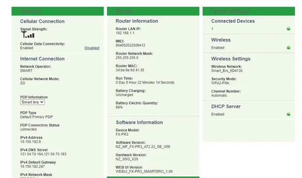
Task: Click the Enabled text under Wireless heading
Action: coord(218,48)
